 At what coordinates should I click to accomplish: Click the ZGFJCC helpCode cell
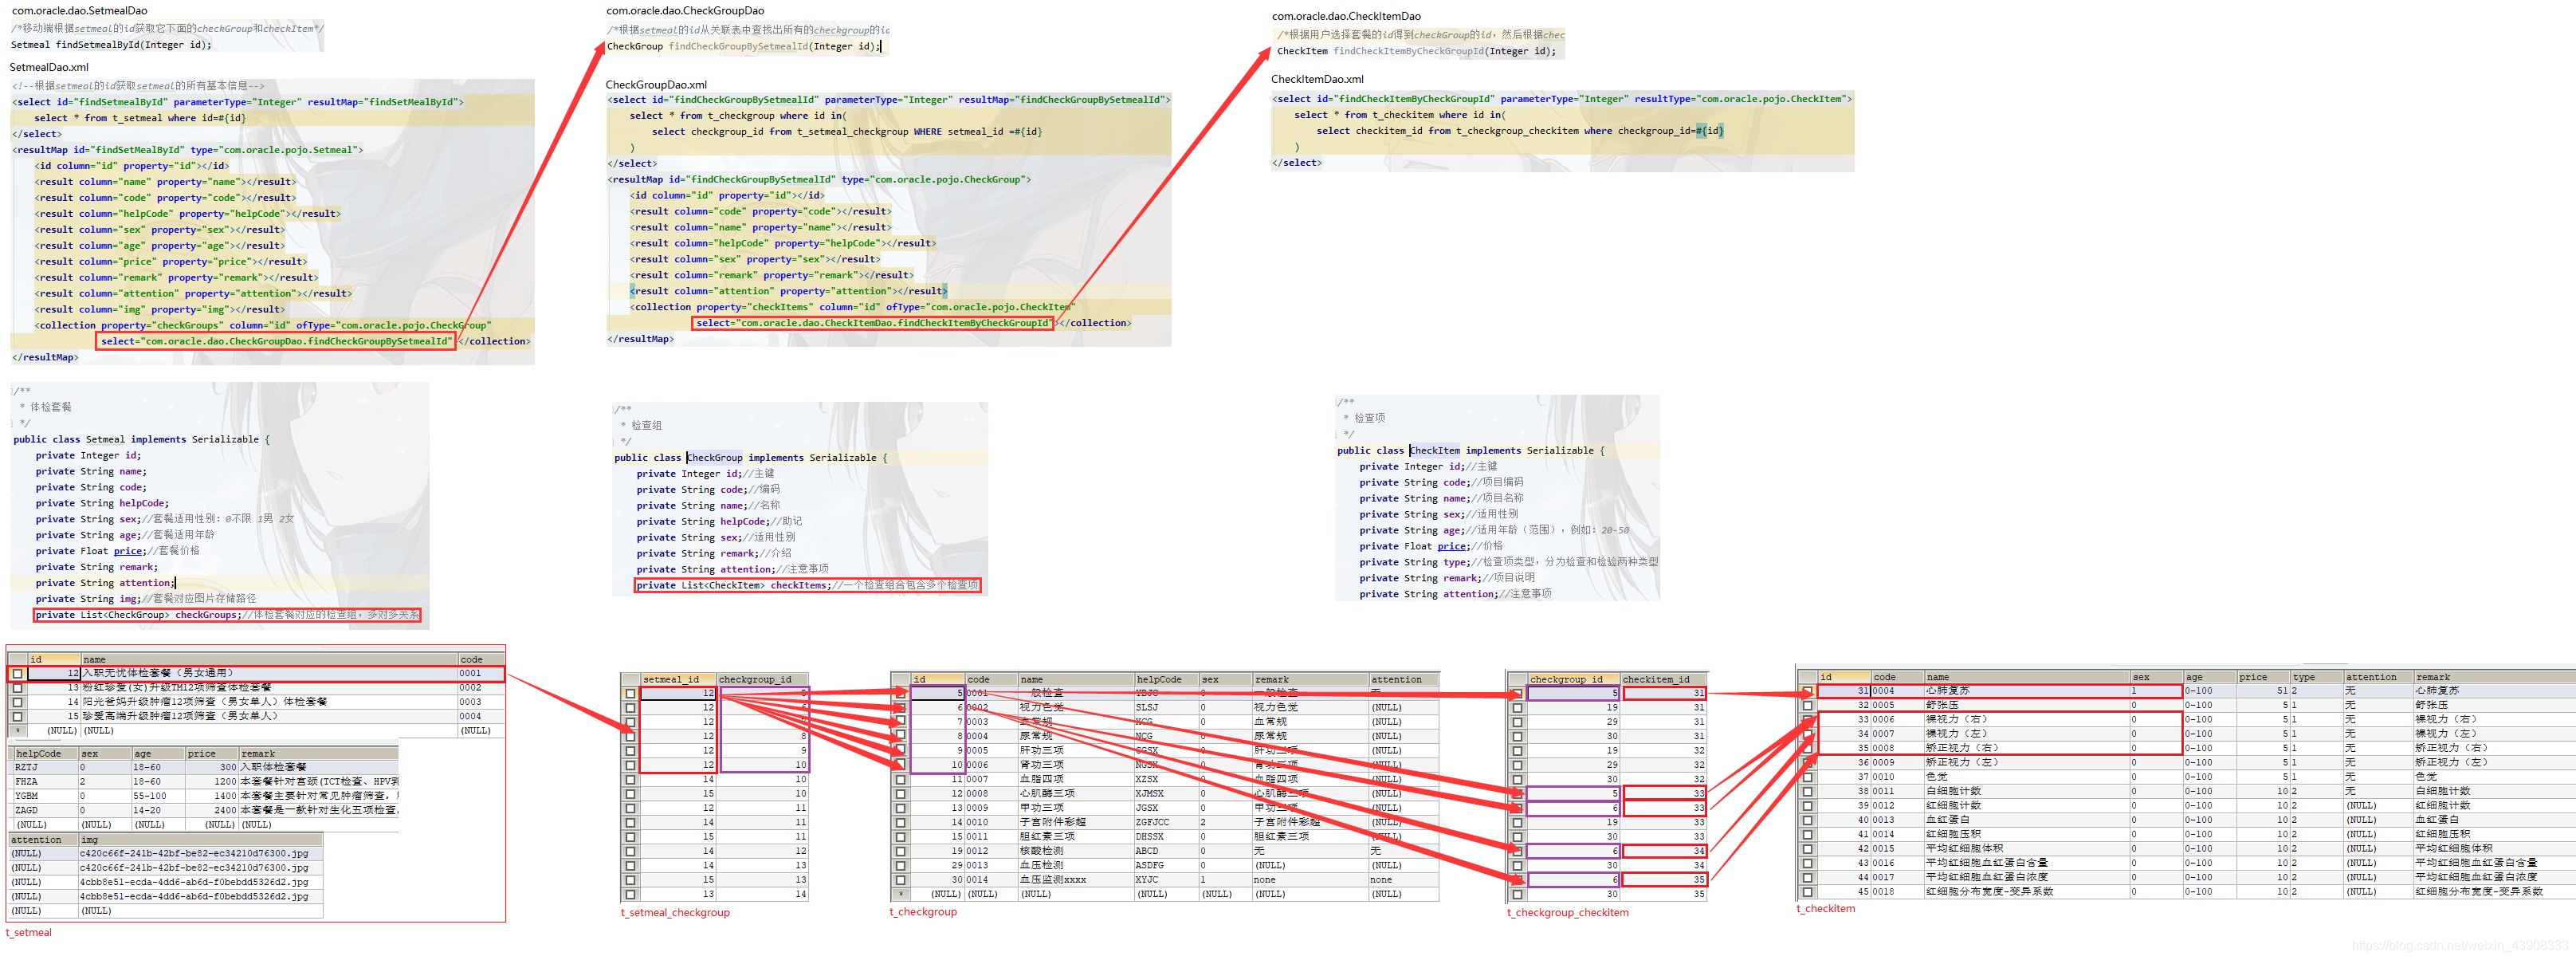1152,822
